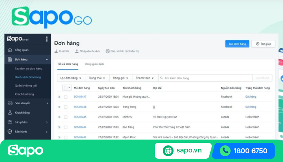Viewport: 283px width, 162px height.
Task: Click the Tìm kiếm đơn hàng search field
Action: click(206, 78)
